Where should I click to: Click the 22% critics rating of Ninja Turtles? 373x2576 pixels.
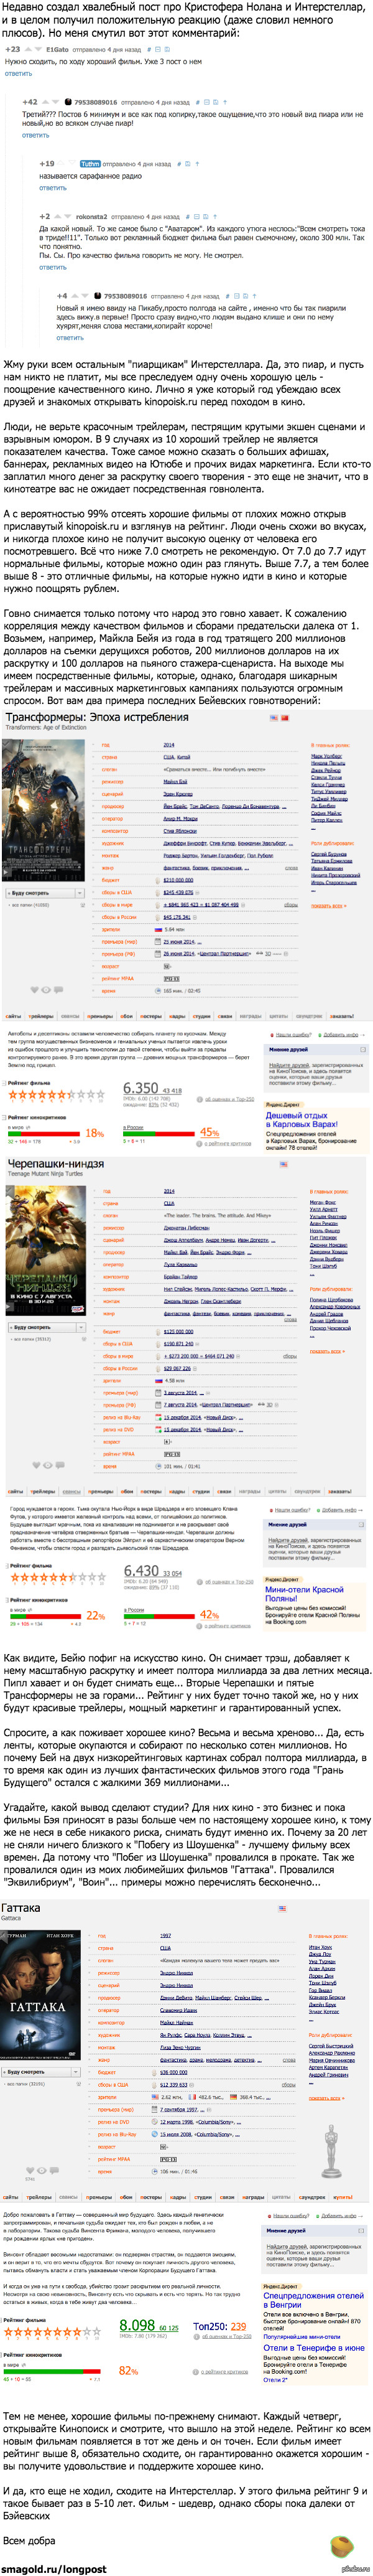(x=96, y=1615)
